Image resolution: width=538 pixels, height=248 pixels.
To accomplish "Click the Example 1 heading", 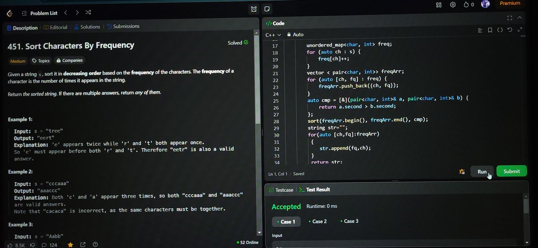I will [21, 120].
